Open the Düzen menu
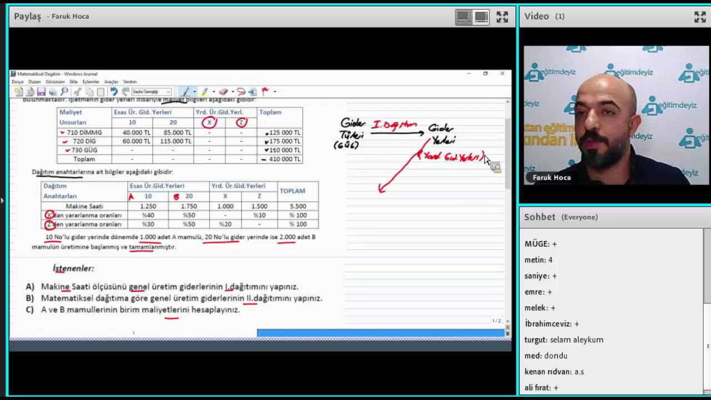711x400 pixels. click(34, 82)
